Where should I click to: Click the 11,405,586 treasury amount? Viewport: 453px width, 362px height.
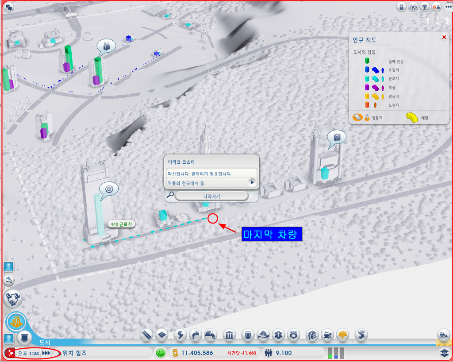pos(197,353)
